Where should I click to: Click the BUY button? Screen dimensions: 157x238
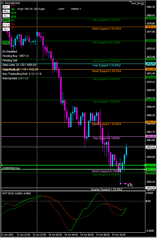[x=6, y=7]
